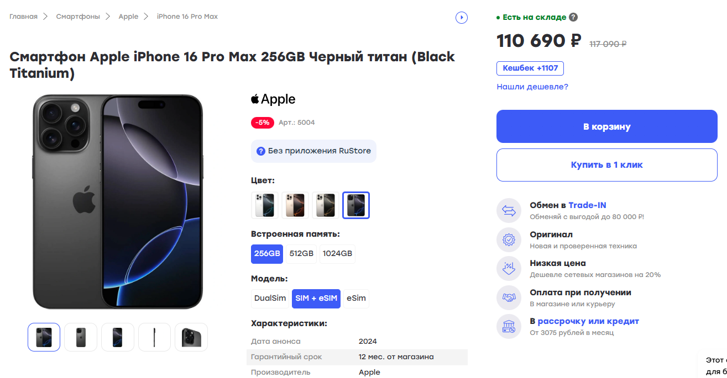Click the Trade-IN exchange arrows icon
The height and width of the screenshot is (378, 727).
pos(509,211)
